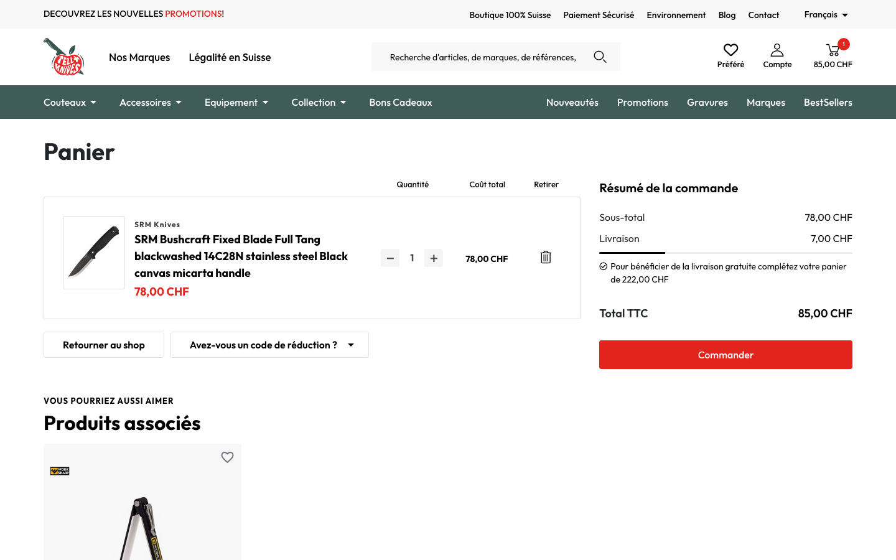
Task: Click the SRM Knives brand label
Action: (157, 225)
